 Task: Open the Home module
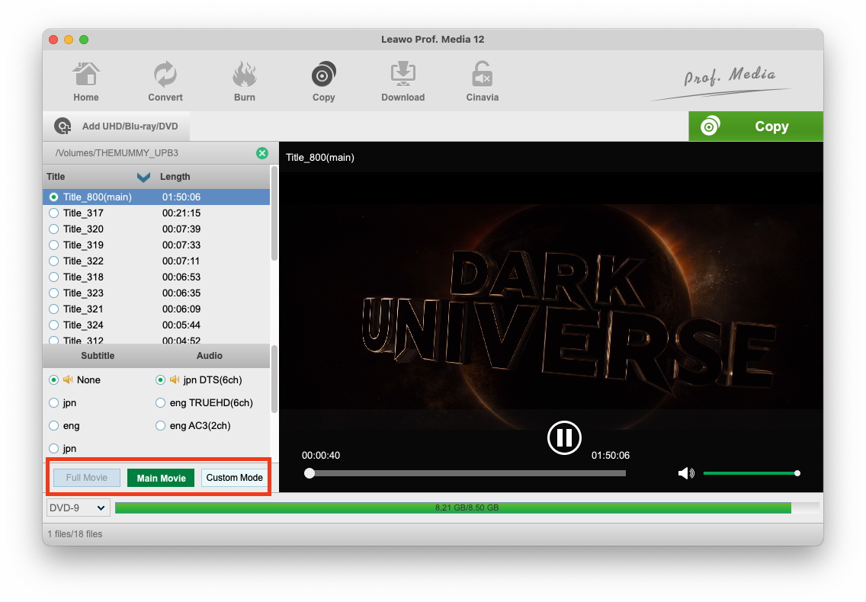click(86, 82)
